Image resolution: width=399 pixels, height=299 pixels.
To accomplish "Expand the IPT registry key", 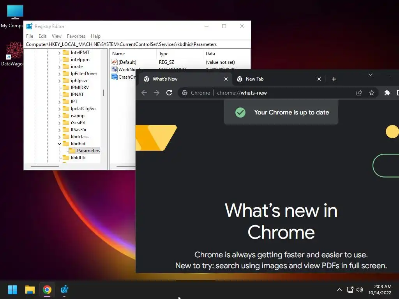I will (x=59, y=102).
